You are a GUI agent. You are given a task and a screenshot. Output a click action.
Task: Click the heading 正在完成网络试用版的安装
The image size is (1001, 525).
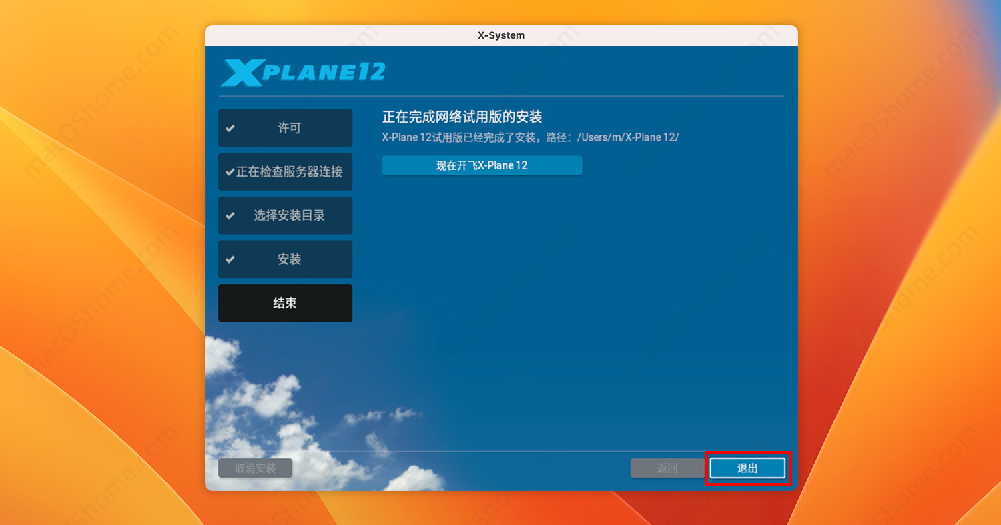[x=462, y=117]
